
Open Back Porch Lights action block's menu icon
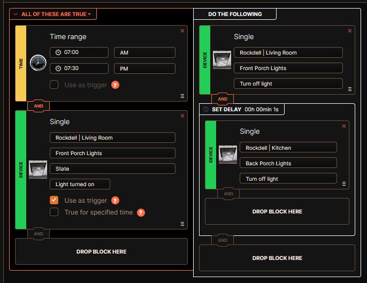[344, 183]
